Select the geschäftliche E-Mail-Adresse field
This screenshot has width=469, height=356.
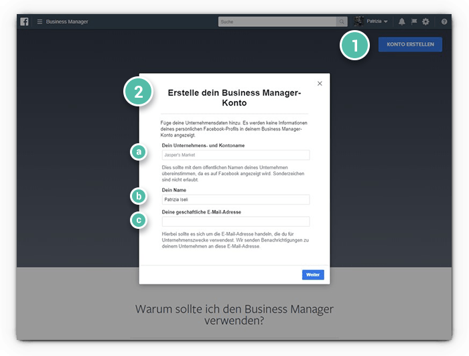235,221
